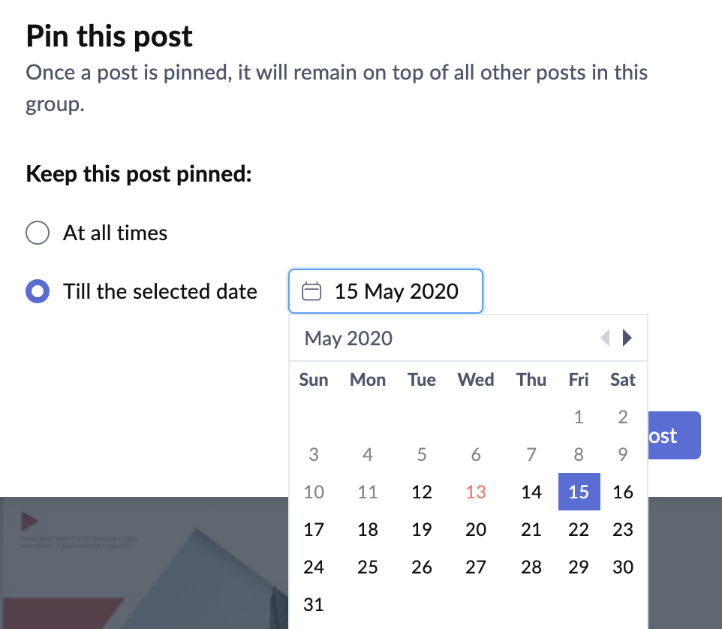This screenshot has height=629, width=722.
Task: Click the May 2020 calendar header
Action: 347,338
